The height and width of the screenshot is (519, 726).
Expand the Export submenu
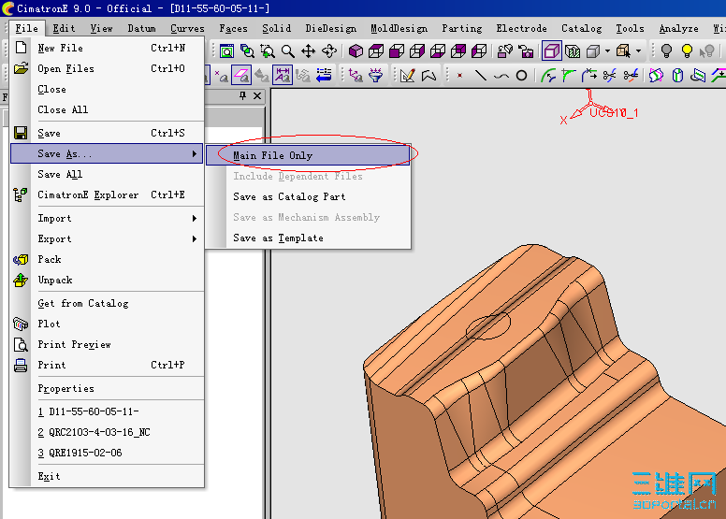click(x=107, y=238)
